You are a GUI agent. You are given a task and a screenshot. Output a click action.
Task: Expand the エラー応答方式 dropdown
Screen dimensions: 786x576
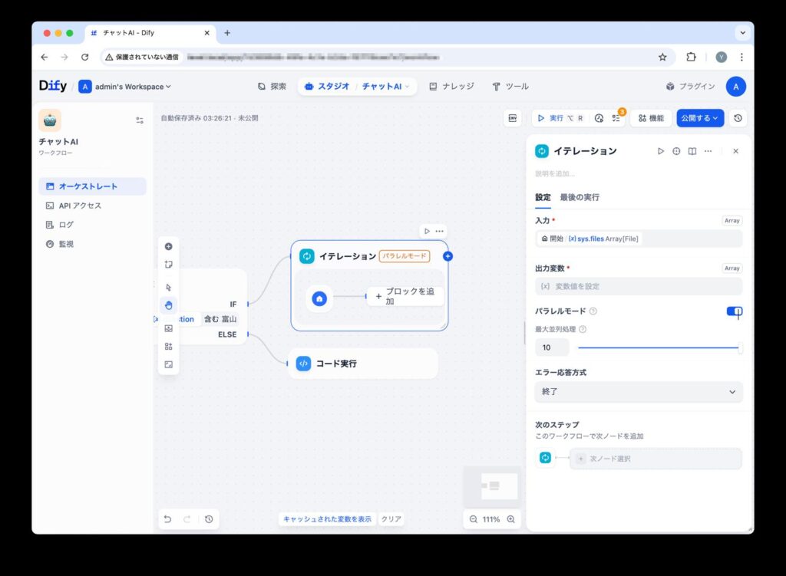point(638,392)
